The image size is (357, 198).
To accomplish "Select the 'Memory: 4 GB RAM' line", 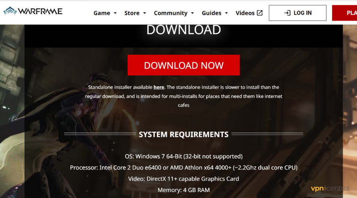I will click(x=184, y=190).
